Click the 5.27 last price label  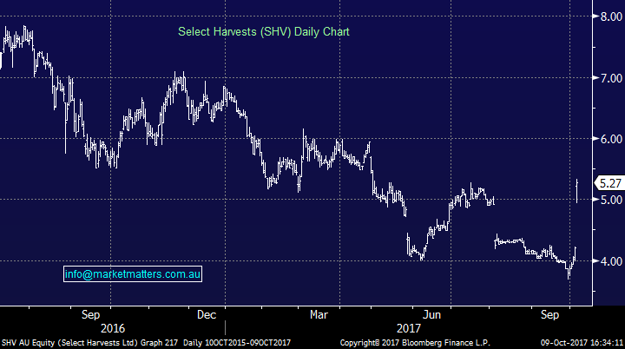tap(610, 183)
